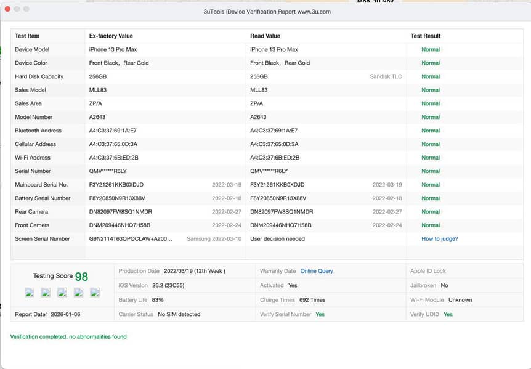The height and width of the screenshot is (369, 531).
Task: Click the Read Value column header
Action: click(265, 36)
